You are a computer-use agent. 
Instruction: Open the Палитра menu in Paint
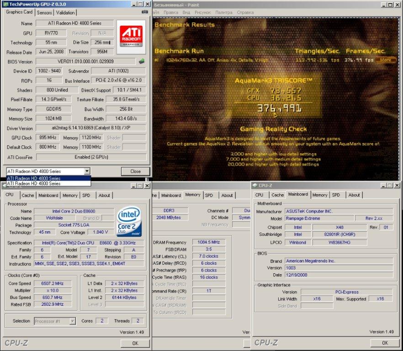point(224,12)
